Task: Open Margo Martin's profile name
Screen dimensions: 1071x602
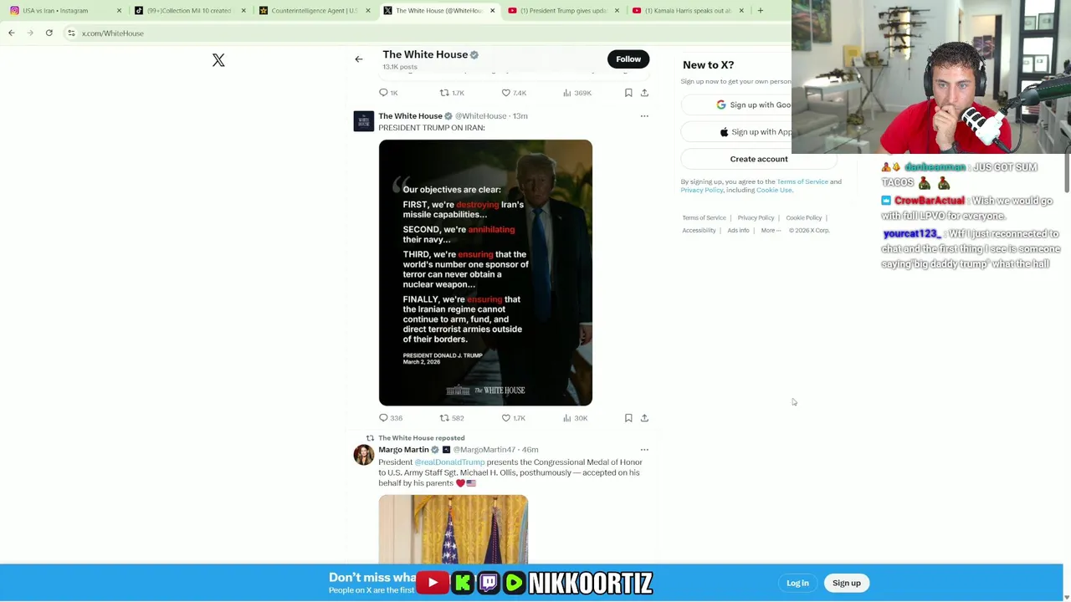Action: pos(403,450)
